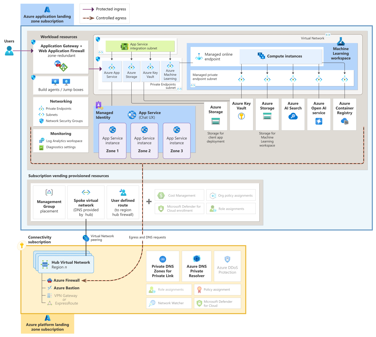Toggle the Azure DDoS Protection option
This screenshot has height=337, width=376.
(227, 266)
